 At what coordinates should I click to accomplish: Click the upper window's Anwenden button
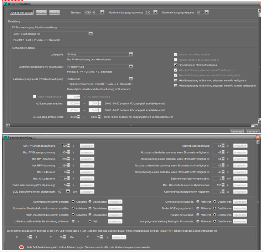click(237, 131)
